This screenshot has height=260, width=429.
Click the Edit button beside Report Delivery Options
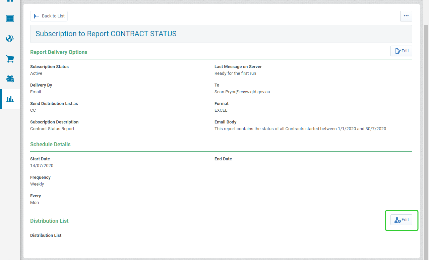coord(401,51)
